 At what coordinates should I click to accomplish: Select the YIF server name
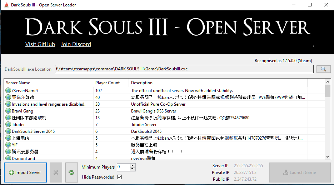click(15, 145)
